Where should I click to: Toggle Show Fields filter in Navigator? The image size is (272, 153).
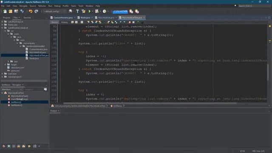pyautogui.click(x=8, y=146)
